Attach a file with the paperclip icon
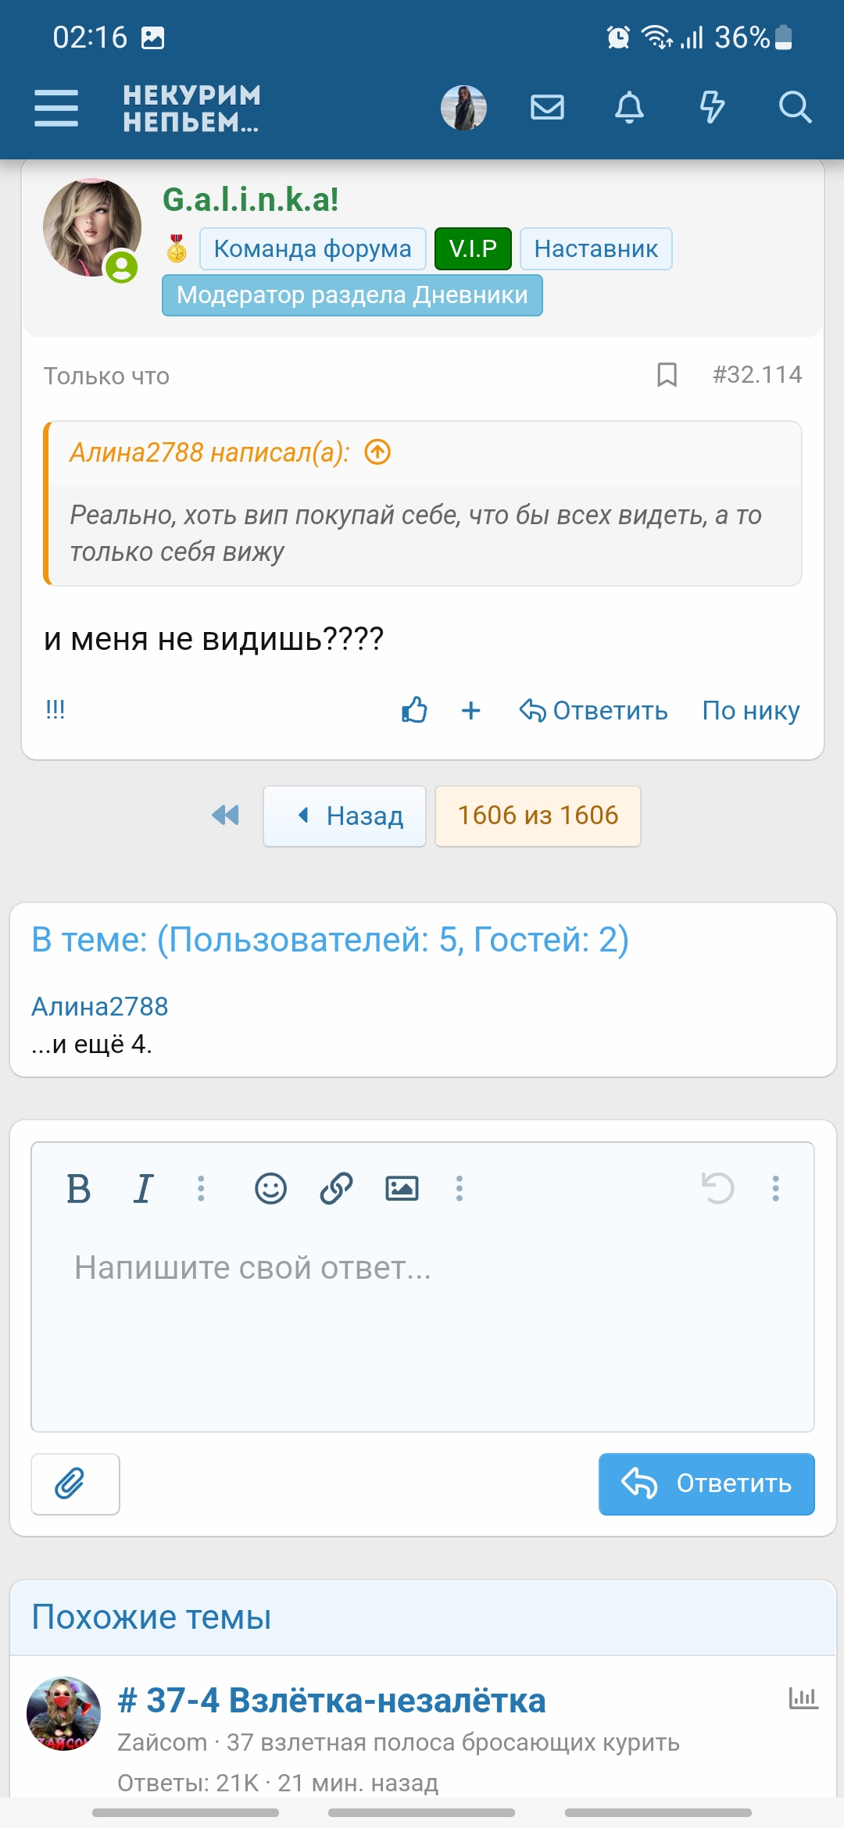844x1828 pixels. click(74, 1483)
